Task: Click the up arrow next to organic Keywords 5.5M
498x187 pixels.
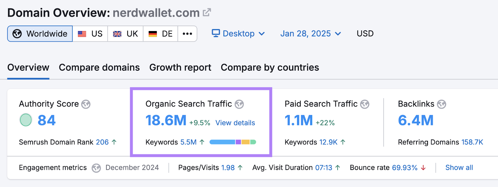Action: tap(202, 142)
